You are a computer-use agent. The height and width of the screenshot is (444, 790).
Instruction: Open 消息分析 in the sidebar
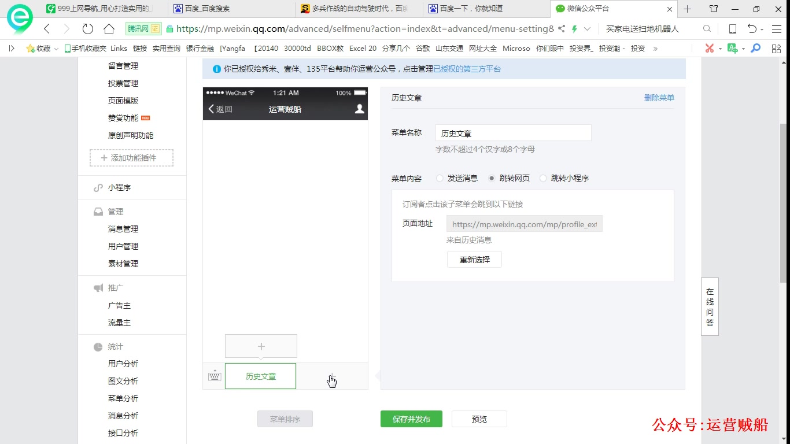pos(123,416)
